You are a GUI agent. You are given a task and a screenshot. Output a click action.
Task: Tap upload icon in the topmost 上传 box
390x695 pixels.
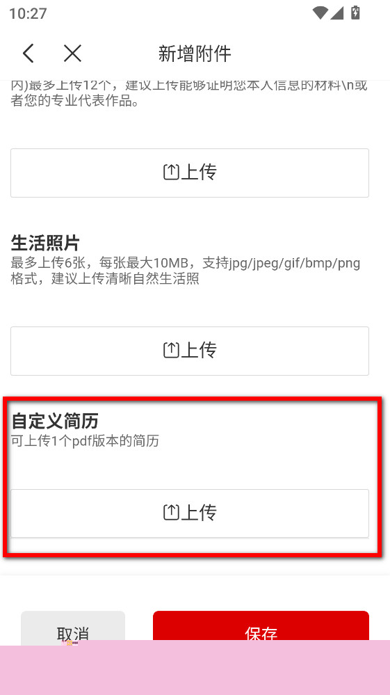point(171,172)
